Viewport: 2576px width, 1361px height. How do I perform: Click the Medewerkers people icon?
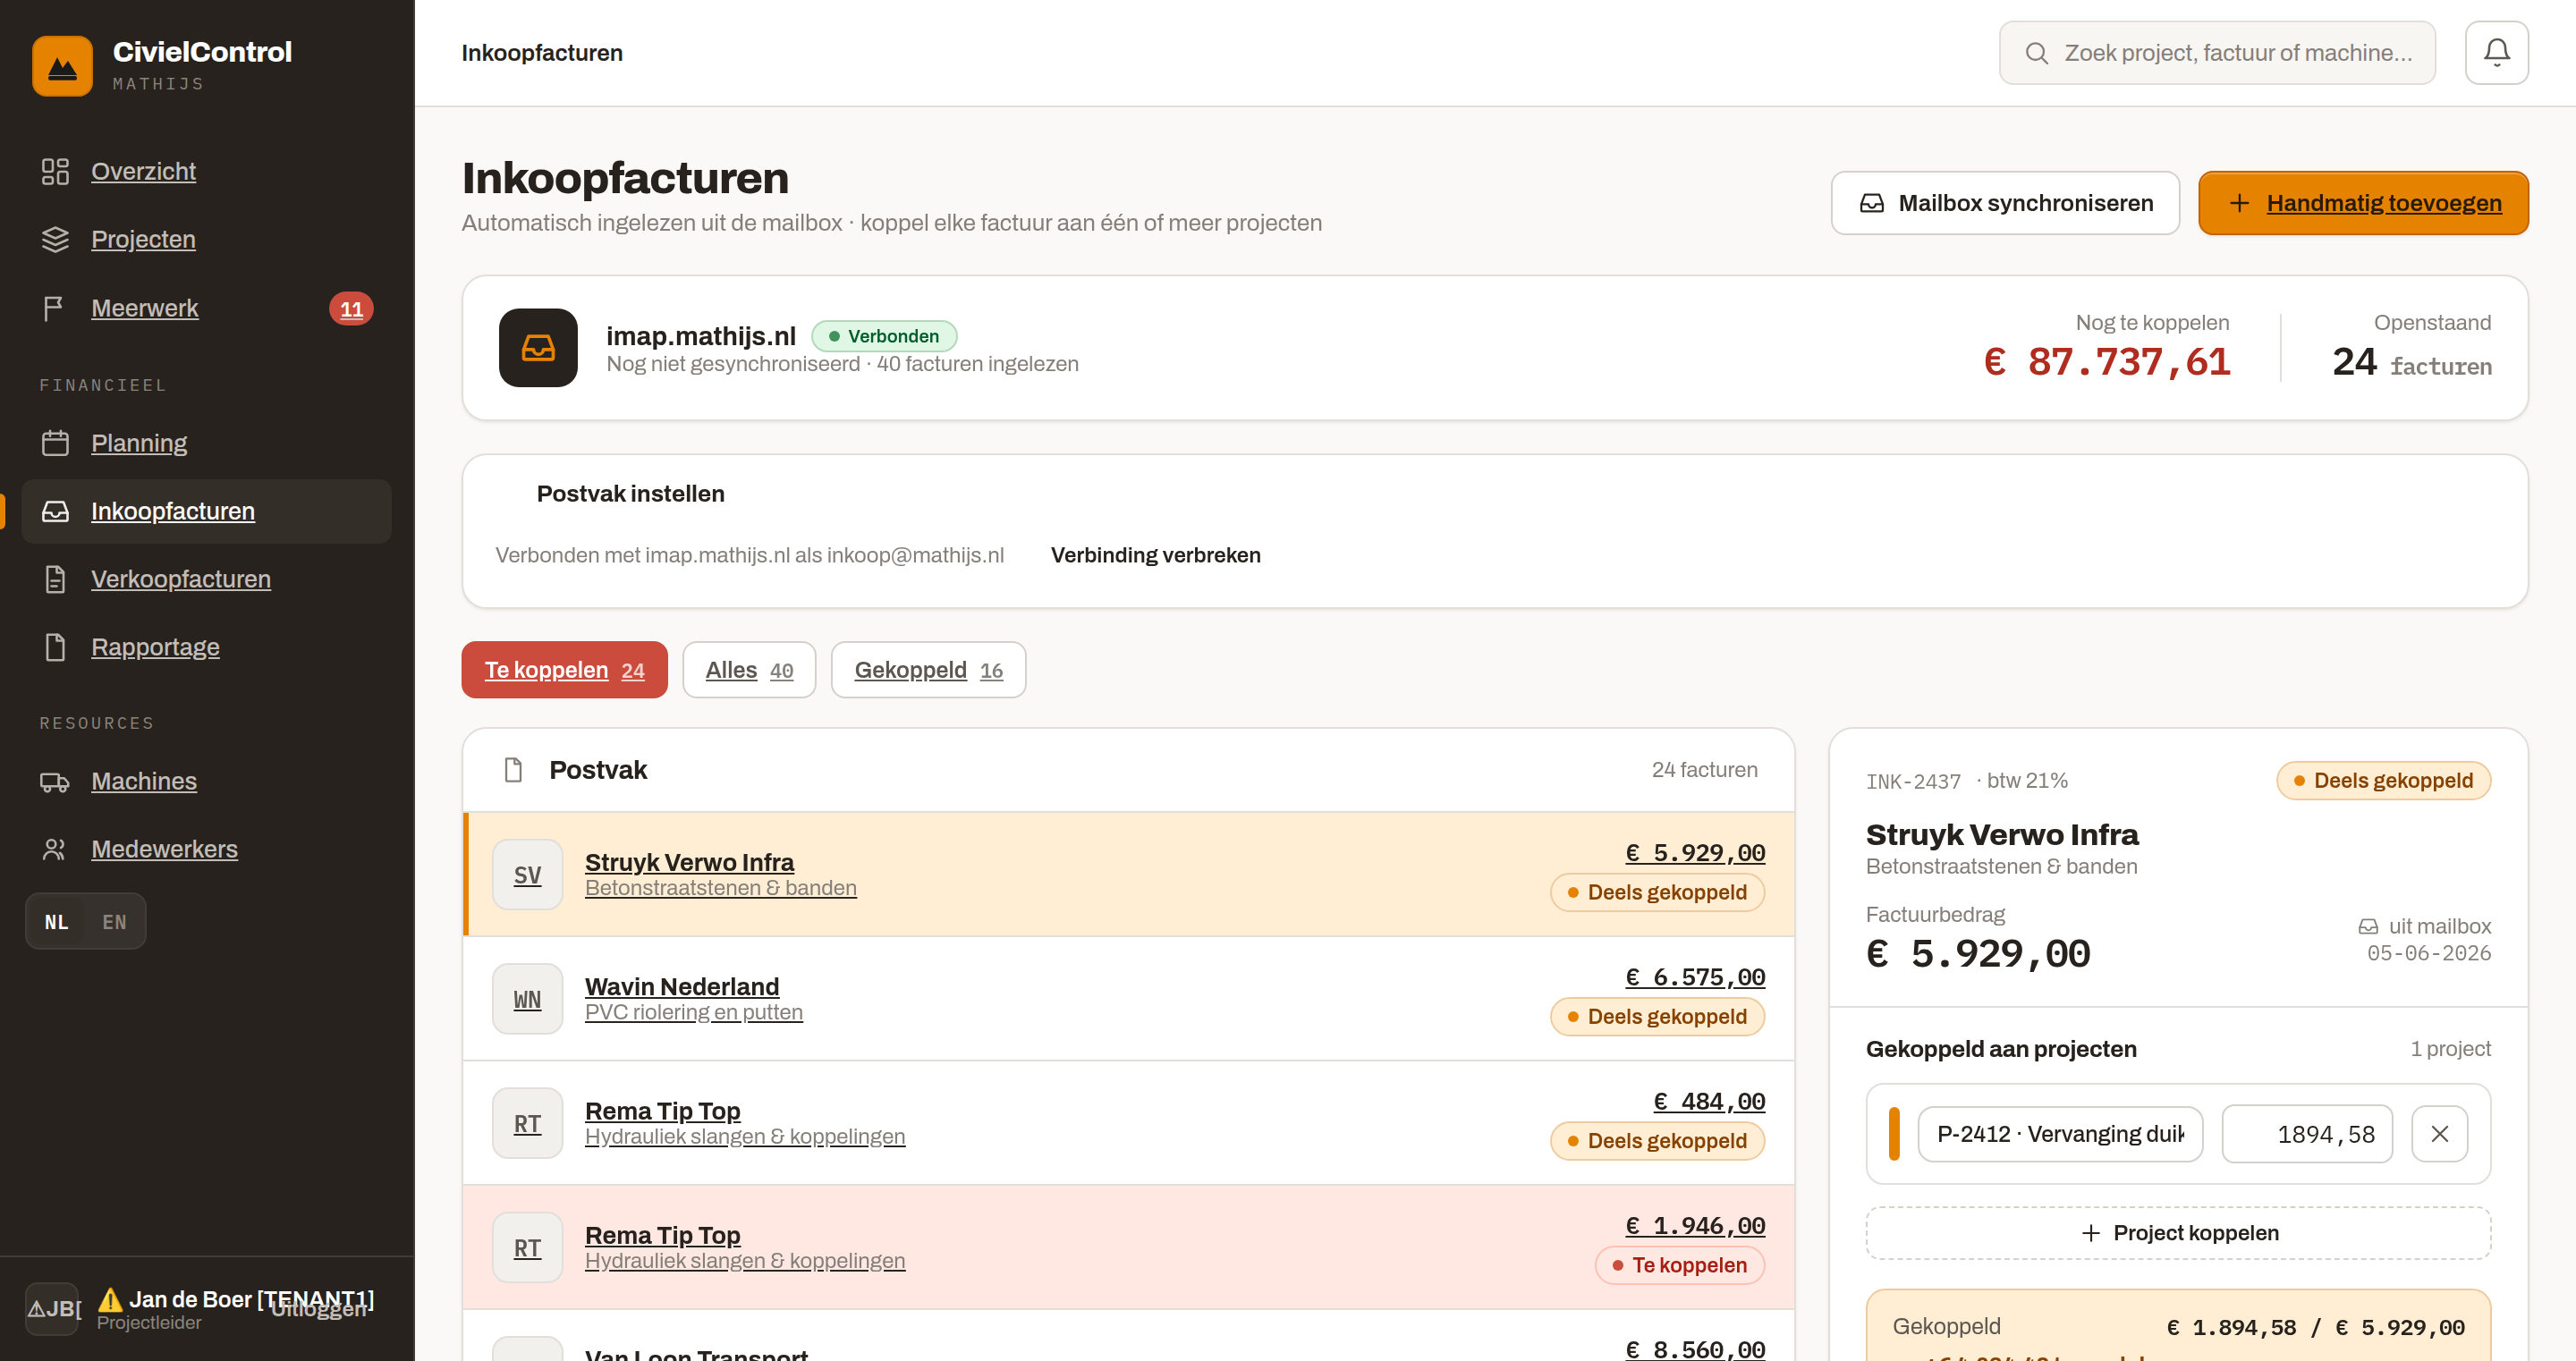pyautogui.click(x=55, y=849)
